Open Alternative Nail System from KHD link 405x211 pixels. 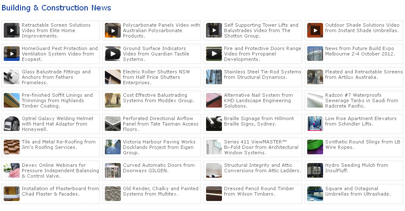[x=258, y=100]
